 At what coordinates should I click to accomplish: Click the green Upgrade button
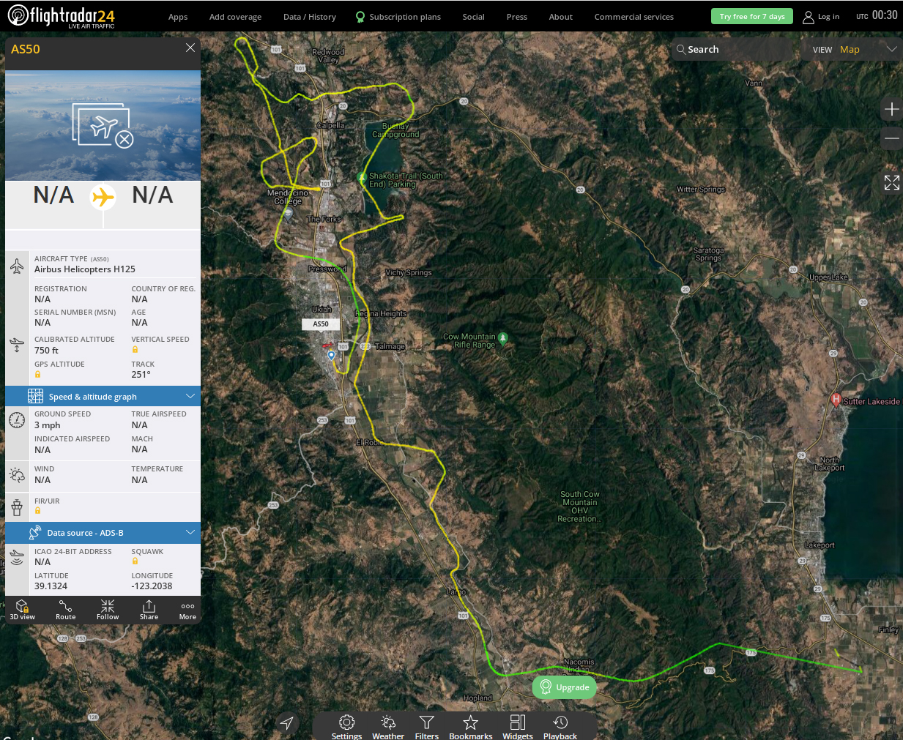pos(564,687)
